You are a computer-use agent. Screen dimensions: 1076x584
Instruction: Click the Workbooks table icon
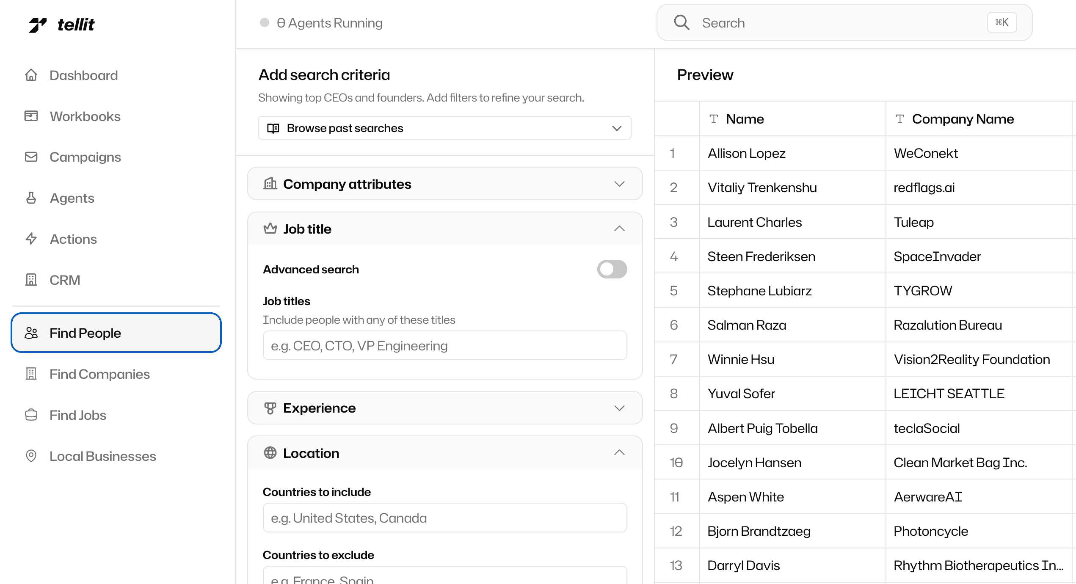tap(31, 116)
